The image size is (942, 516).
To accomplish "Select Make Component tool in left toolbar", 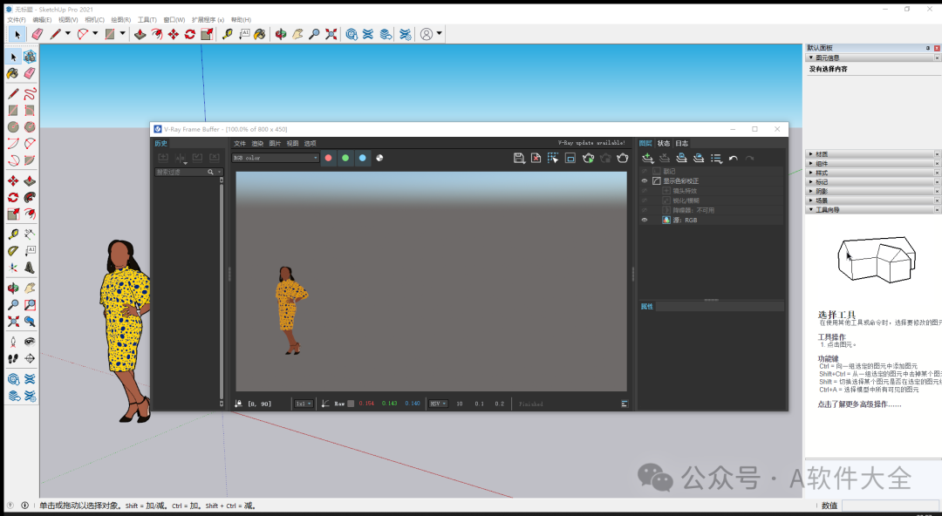I will point(30,57).
